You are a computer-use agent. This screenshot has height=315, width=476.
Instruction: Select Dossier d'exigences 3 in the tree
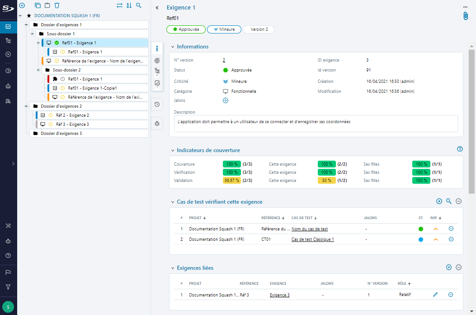(61, 134)
